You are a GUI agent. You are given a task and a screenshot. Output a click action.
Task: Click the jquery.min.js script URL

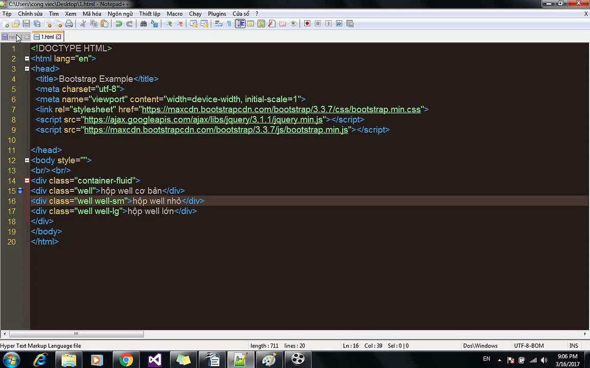point(203,120)
